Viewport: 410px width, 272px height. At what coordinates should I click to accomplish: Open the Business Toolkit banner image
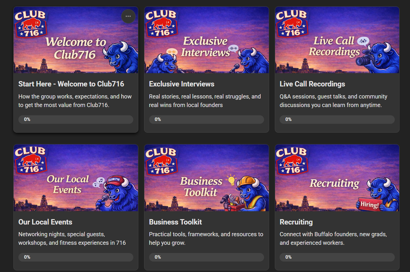[207, 178]
